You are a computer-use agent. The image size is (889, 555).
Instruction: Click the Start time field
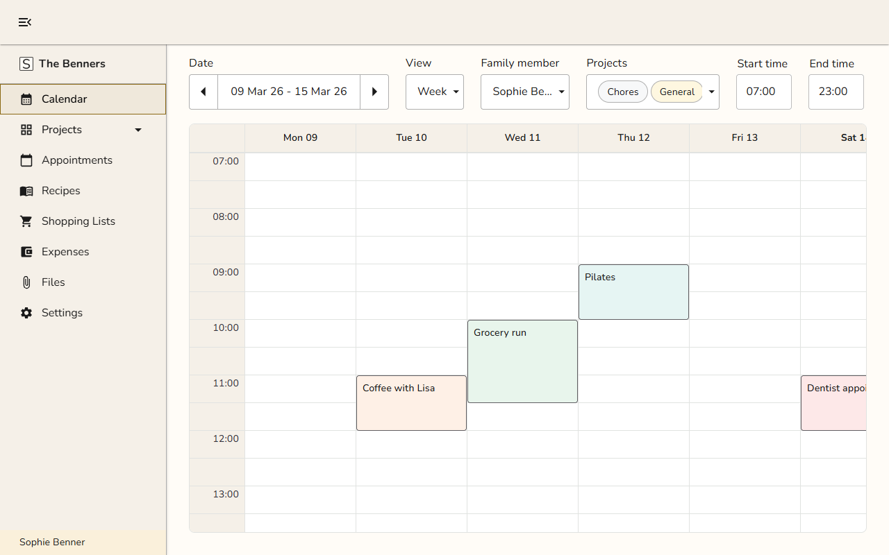763,92
